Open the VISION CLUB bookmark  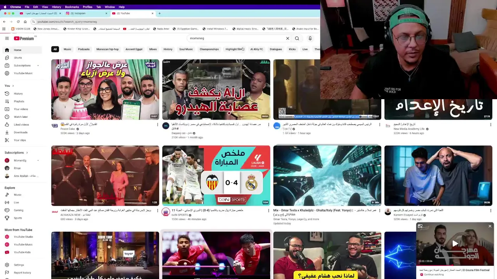[21, 29]
